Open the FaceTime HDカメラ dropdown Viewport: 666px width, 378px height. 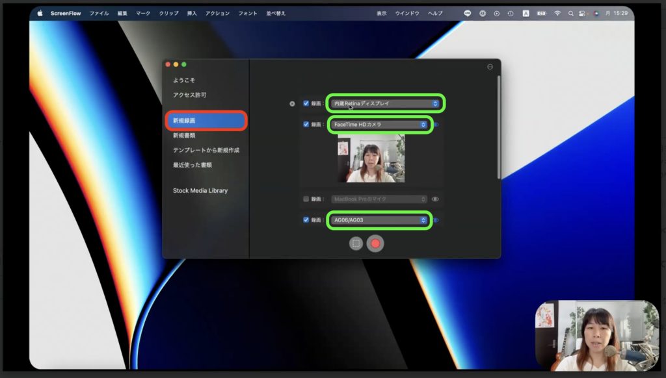click(x=379, y=124)
